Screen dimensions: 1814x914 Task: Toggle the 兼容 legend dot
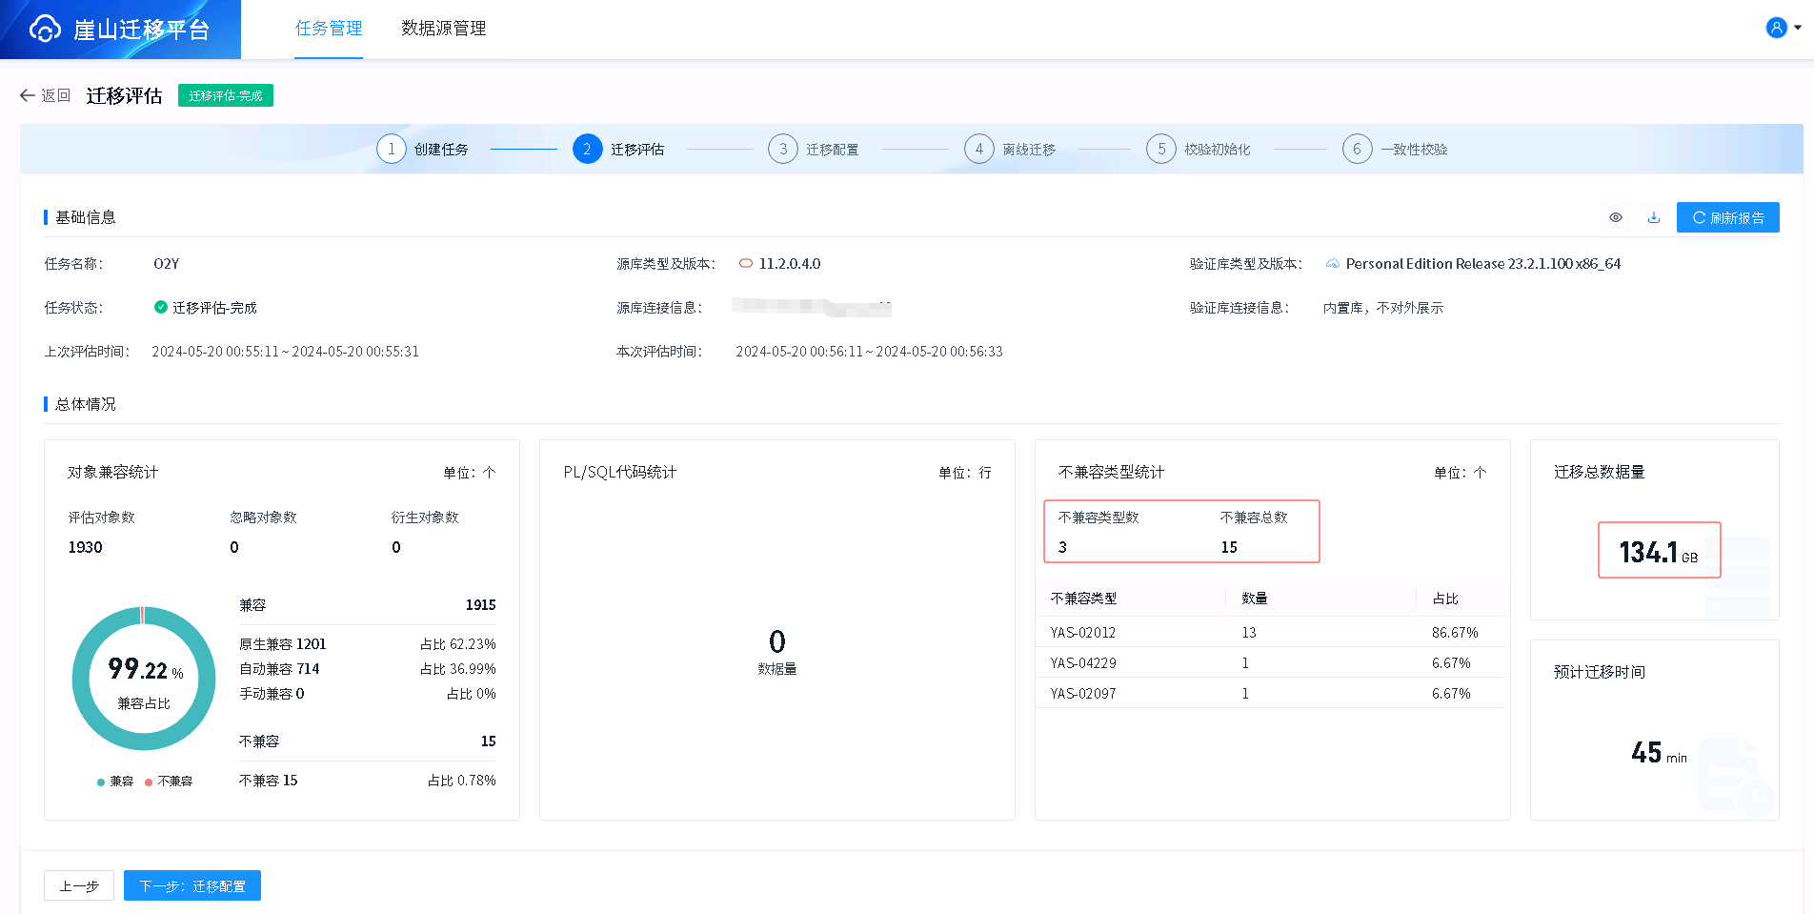coord(101,782)
